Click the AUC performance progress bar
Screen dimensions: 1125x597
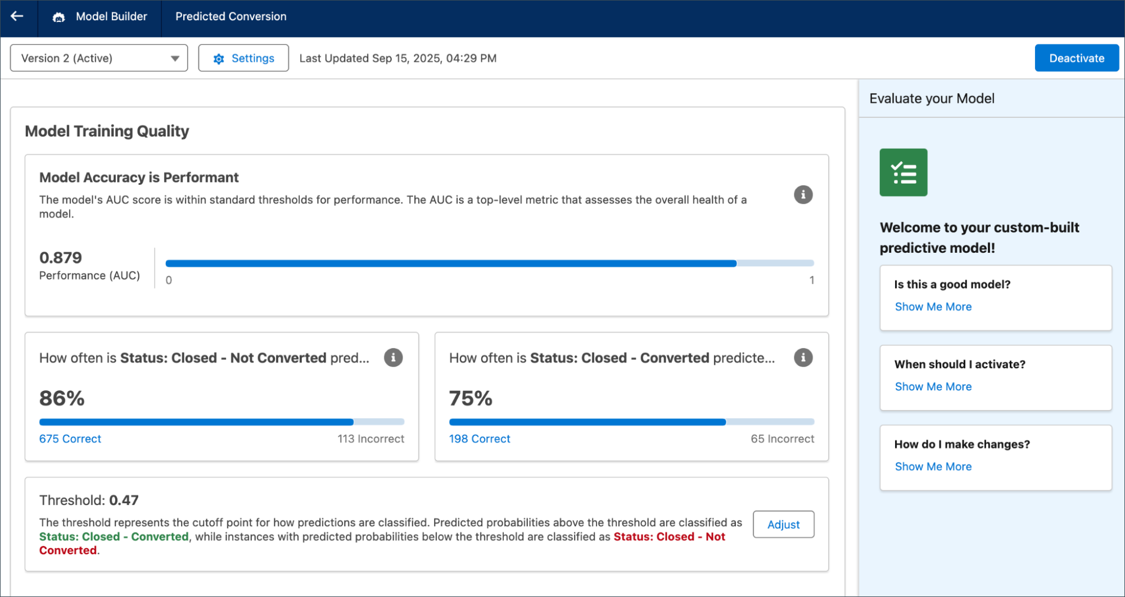489,263
